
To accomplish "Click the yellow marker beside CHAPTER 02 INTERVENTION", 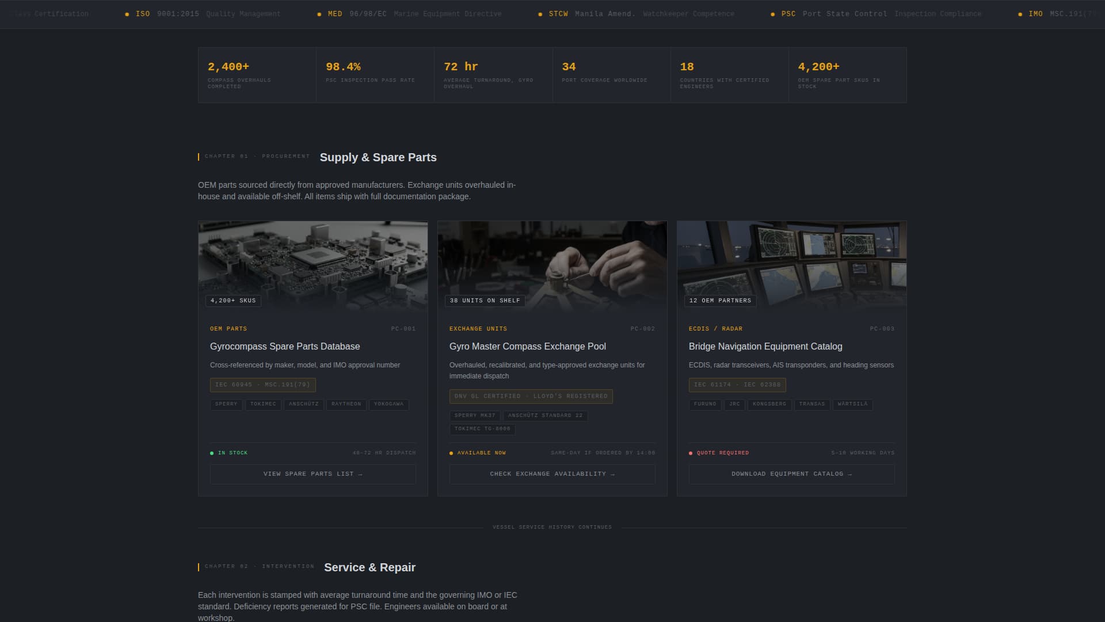I will pyautogui.click(x=199, y=566).
